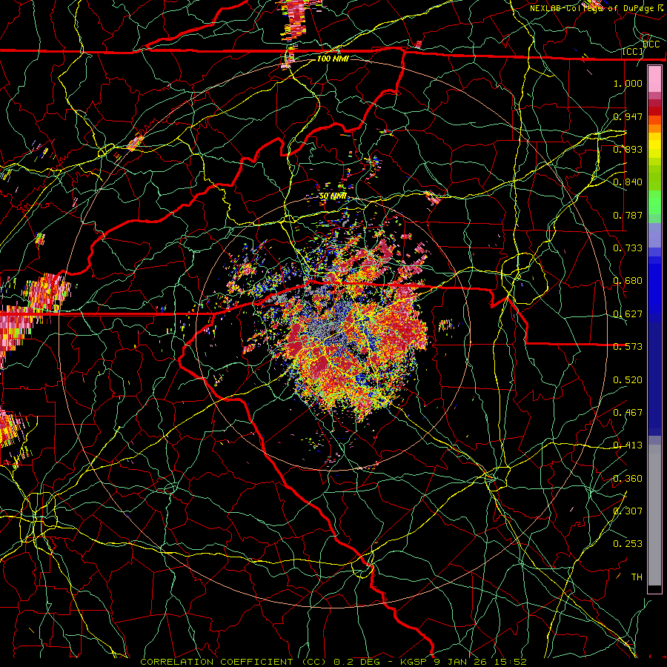Viewport: 667px width, 667px height.
Task: Click the 0.467 scale value
Action: coord(628,412)
